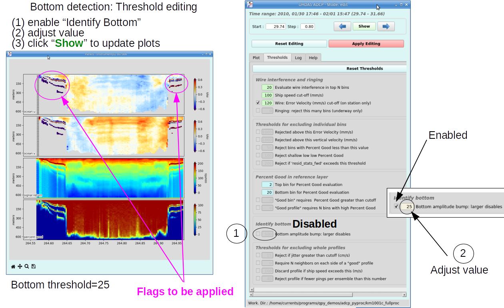The width and height of the screenshot is (504, 308).
Task: Click the green Show button
Action: (364, 26)
